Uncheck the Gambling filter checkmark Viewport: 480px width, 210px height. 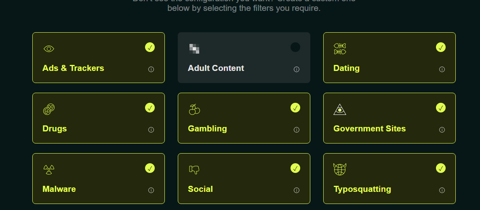tap(295, 108)
